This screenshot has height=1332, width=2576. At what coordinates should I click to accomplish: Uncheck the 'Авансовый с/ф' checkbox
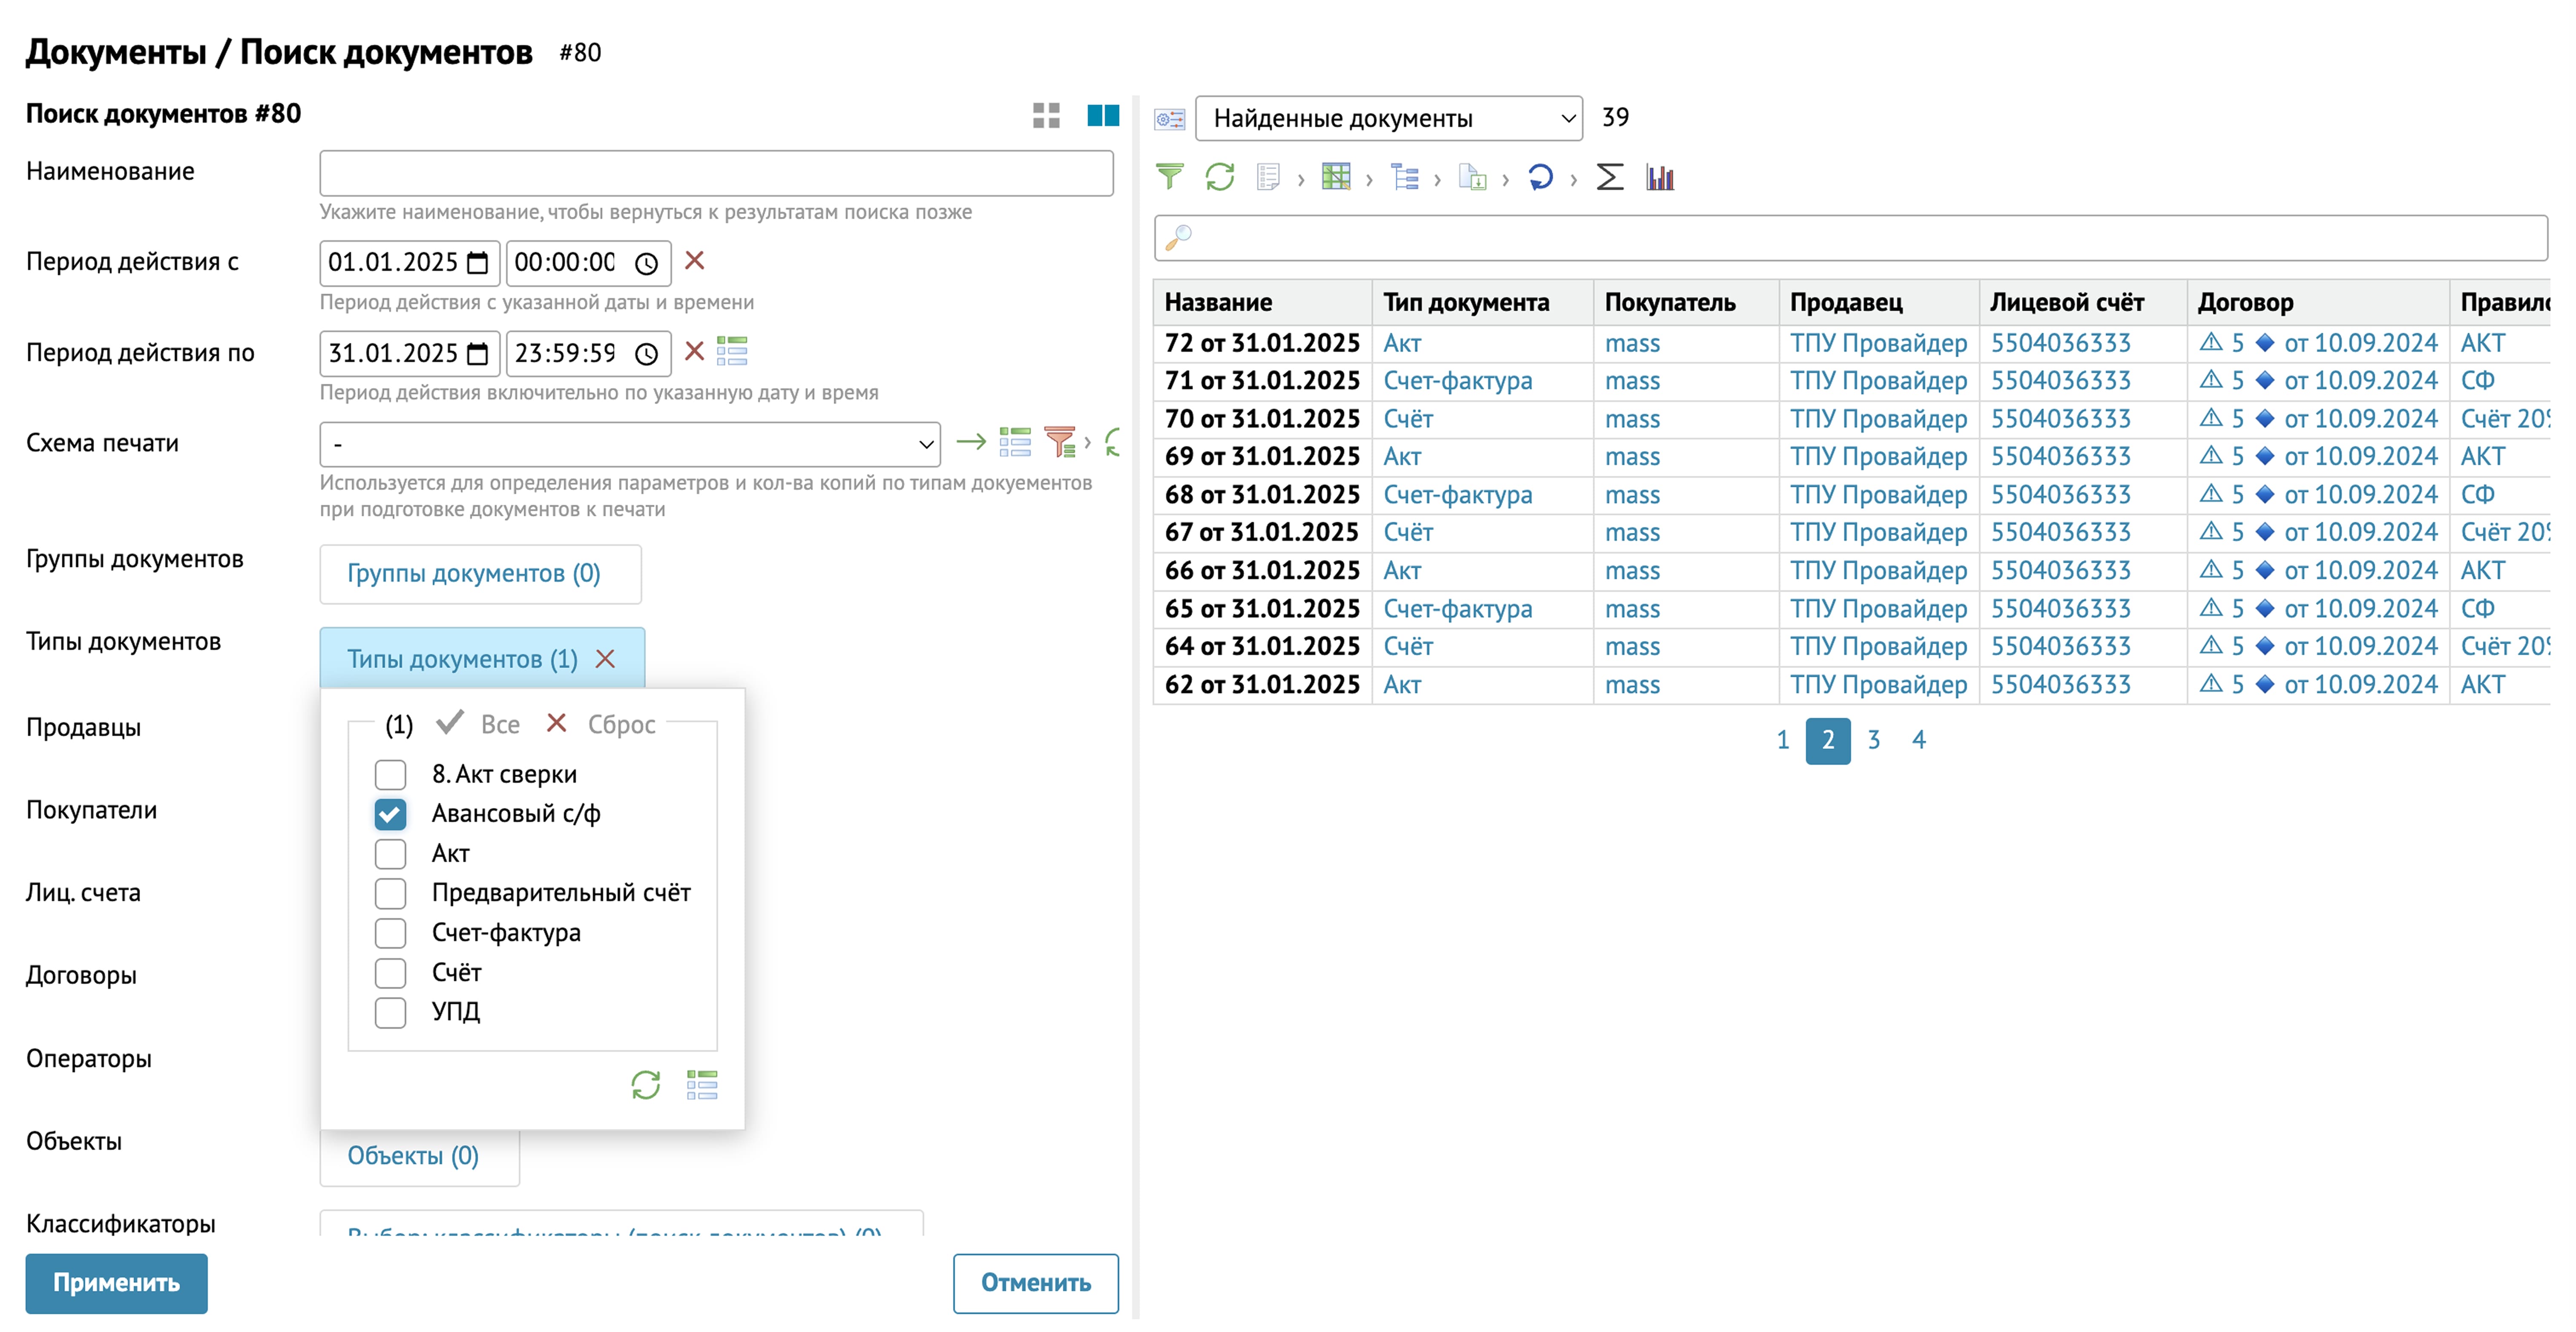click(x=390, y=814)
